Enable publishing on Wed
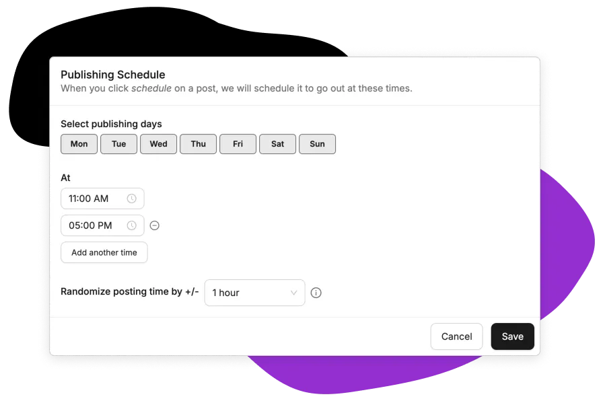Image resolution: width=603 pixels, height=405 pixels. (x=158, y=143)
